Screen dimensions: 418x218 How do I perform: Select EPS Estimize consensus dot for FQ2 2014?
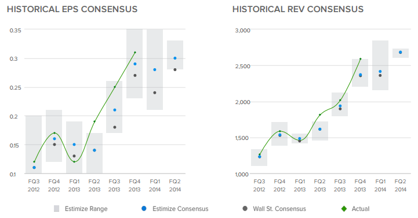coord(175,58)
